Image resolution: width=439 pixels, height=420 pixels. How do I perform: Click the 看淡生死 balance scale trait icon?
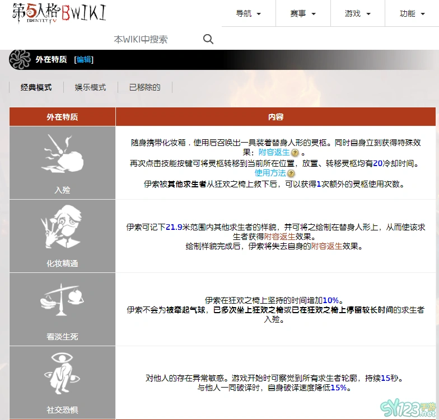[62, 300]
